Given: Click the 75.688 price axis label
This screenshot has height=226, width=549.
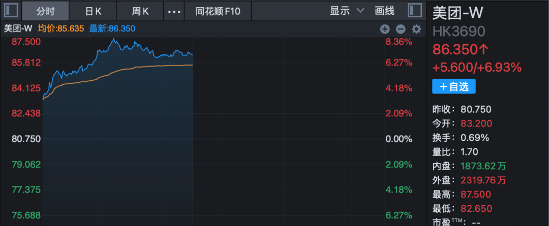Looking at the screenshot, I should pos(26,215).
